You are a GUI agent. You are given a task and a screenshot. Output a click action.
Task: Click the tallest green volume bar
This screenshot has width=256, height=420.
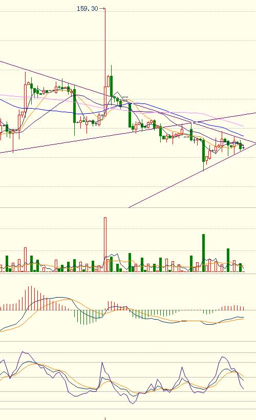203,253
